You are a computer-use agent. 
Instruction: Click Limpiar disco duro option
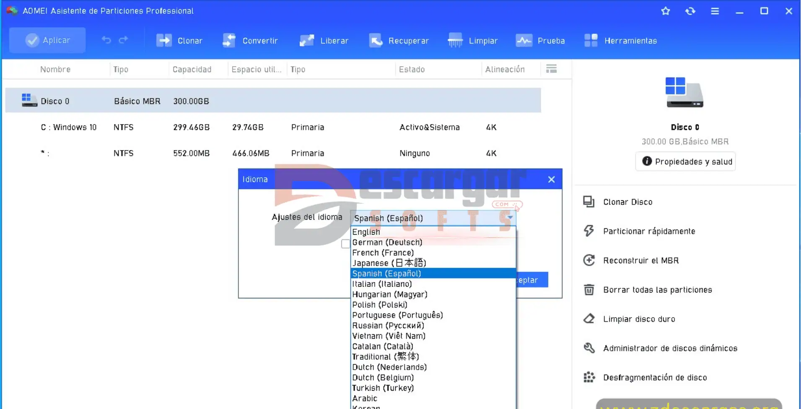[629, 319]
